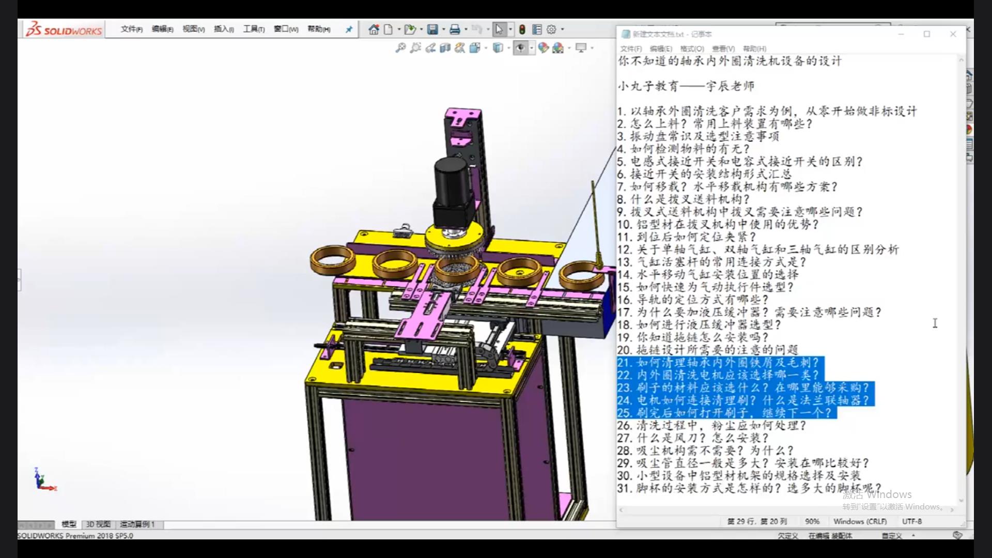Open Notepad 格式(O) menu
Viewport: 992px width, 558px height.
692,49
